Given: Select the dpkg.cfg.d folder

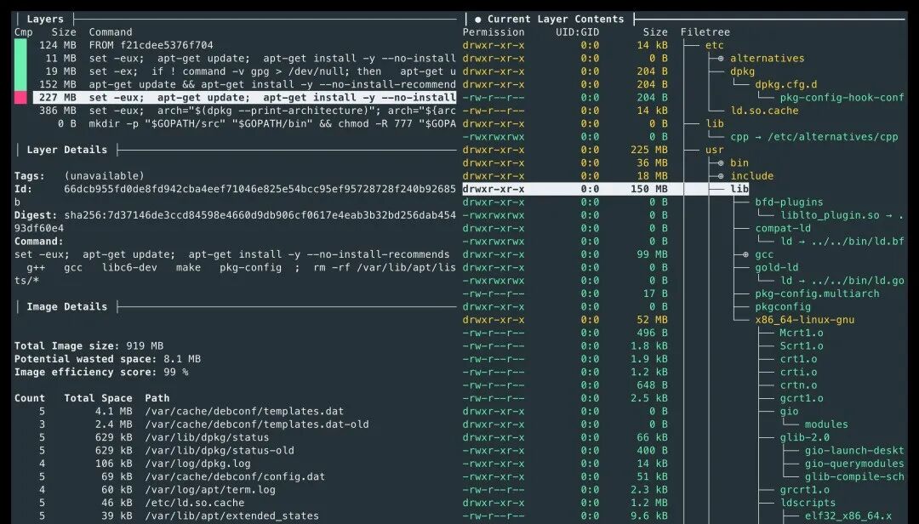Looking at the screenshot, I should tap(786, 84).
